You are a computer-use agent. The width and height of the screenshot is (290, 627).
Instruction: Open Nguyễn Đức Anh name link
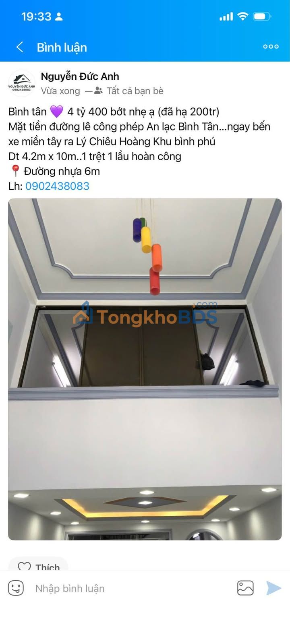(x=80, y=76)
